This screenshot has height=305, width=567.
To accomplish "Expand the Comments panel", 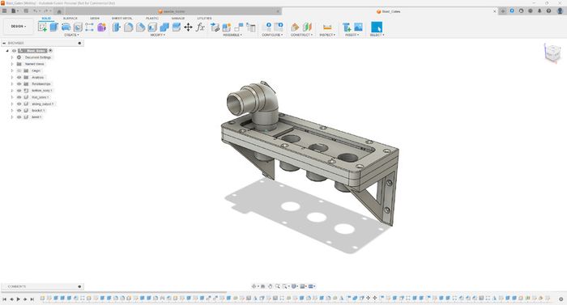I will click(79, 286).
